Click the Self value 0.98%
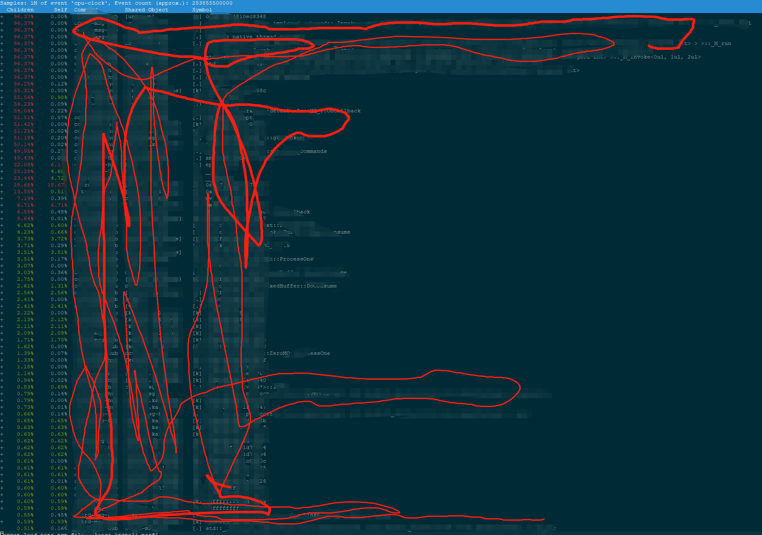The width and height of the screenshot is (762, 535). (x=59, y=98)
